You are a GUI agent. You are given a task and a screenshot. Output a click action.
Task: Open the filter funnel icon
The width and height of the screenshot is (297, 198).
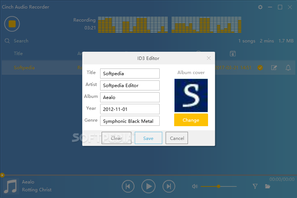(255, 186)
